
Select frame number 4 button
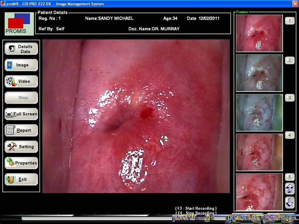[x=289, y=135]
